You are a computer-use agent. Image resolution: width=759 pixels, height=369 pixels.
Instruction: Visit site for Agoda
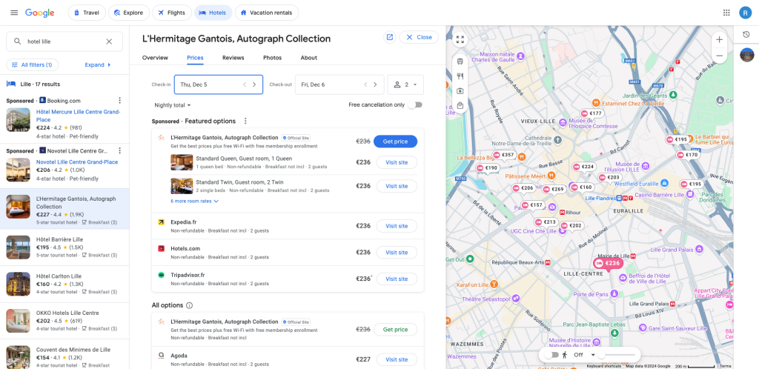[397, 359]
